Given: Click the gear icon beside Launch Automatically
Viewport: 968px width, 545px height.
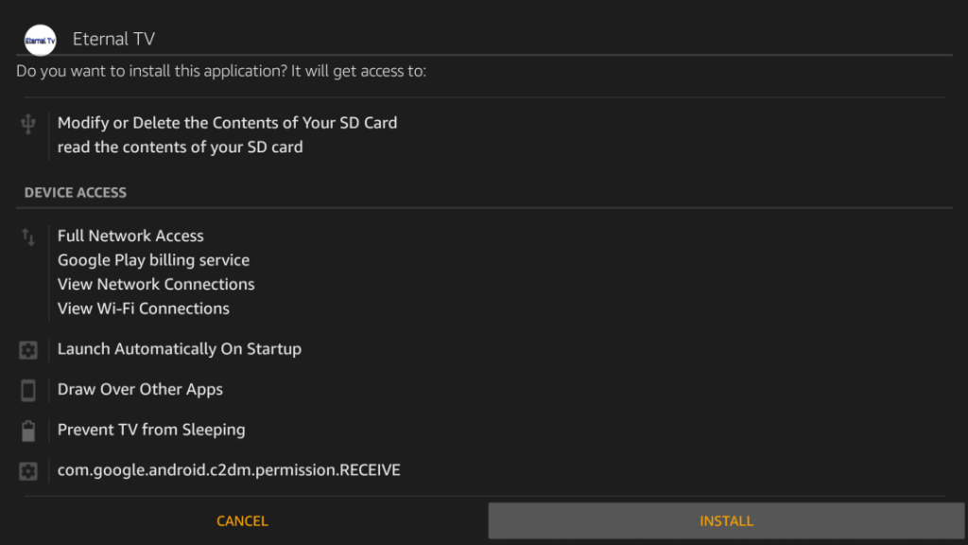Looking at the screenshot, I should tap(28, 350).
